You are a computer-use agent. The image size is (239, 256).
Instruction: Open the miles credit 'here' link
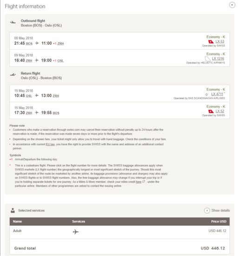139,182
